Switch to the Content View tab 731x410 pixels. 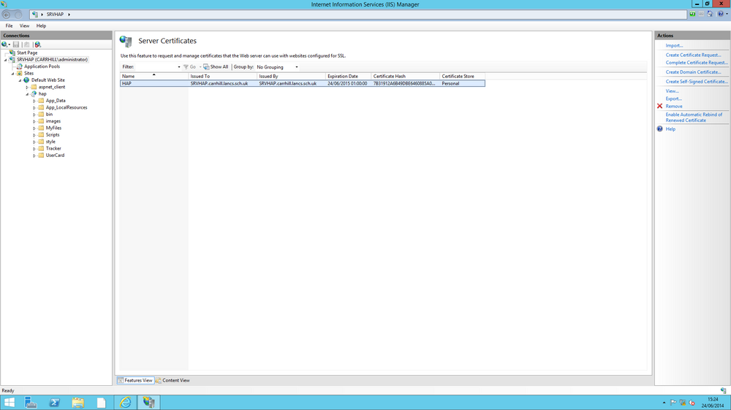(x=173, y=380)
